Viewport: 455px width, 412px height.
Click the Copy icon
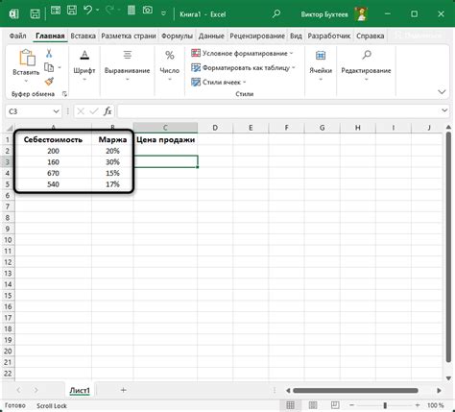49,67
